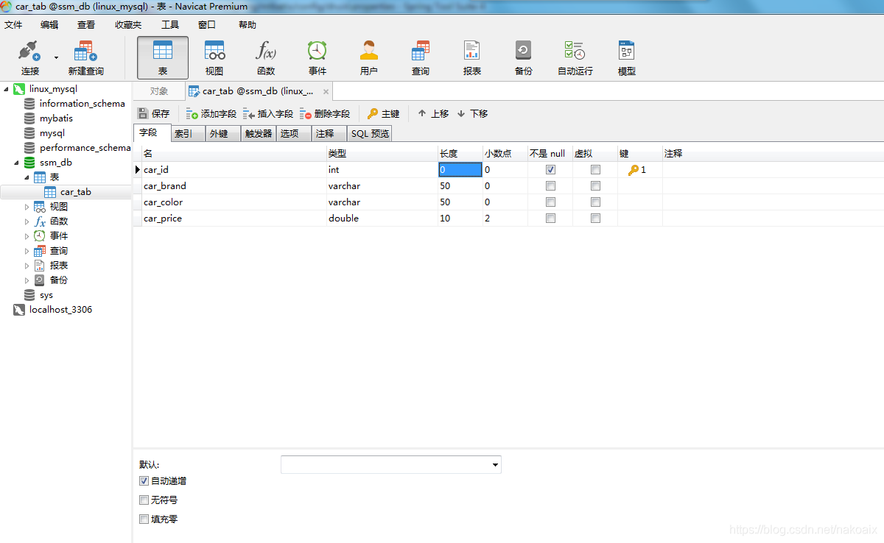
Task: Collapse the 表 tables node
Action: (27, 177)
